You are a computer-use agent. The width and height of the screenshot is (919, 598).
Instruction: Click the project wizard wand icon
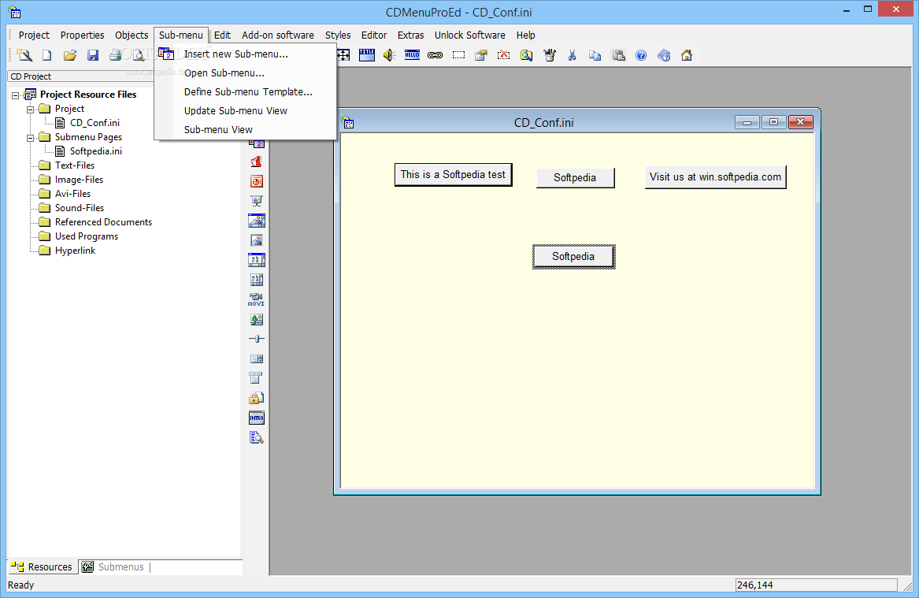(24, 55)
